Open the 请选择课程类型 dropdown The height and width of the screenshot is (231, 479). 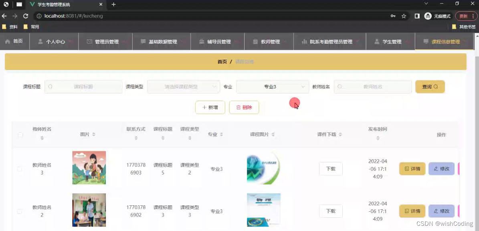[x=184, y=87]
